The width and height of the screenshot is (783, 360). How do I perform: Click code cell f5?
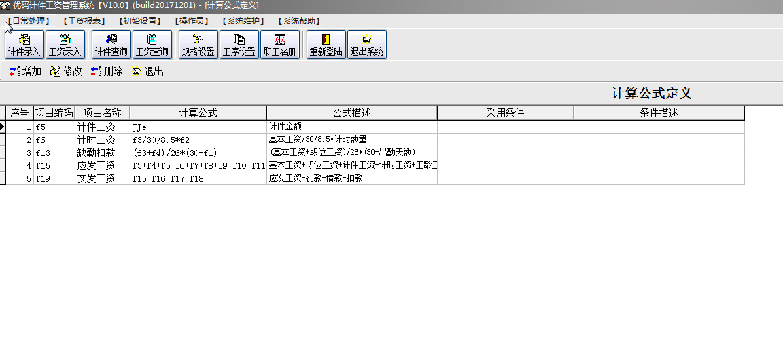(54, 127)
